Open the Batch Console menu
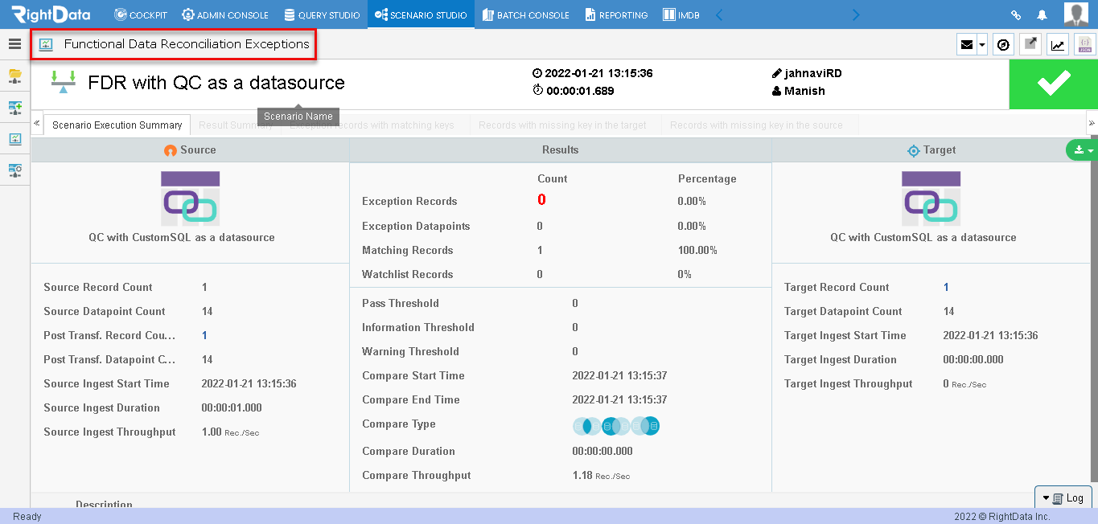1098x524 pixels. click(526, 14)
